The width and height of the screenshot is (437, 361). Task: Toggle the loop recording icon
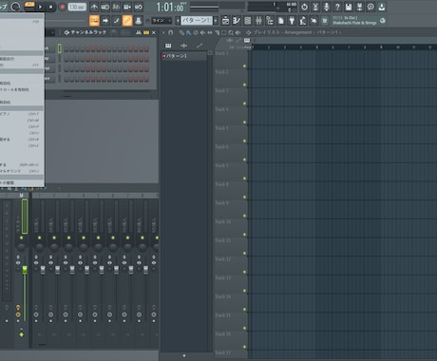pos(139,7)
